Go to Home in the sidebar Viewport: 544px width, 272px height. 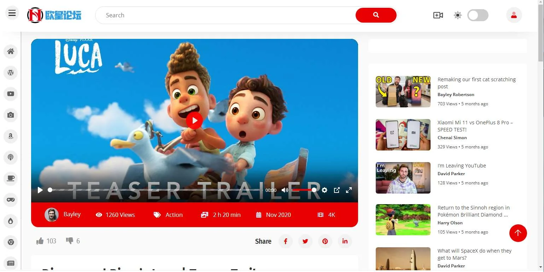tap(11, 52)
